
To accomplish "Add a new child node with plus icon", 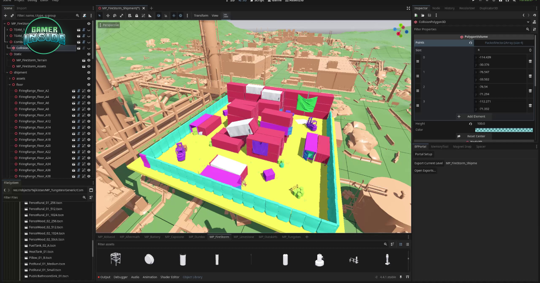I will click(x=5, y=15).
